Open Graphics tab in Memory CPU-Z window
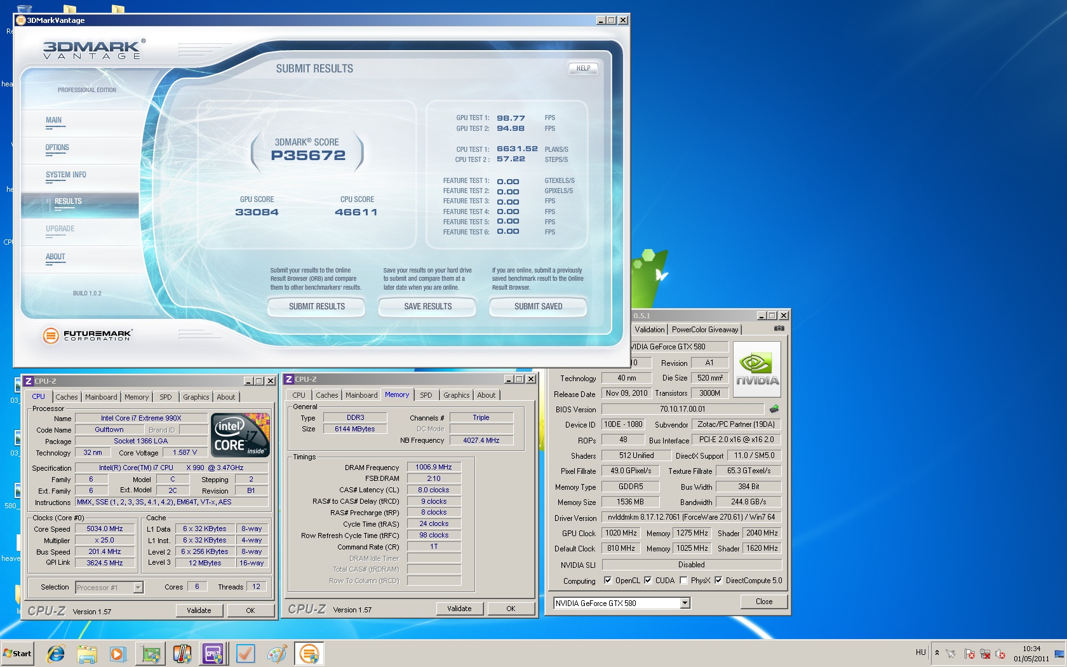 pyautogui.click(x=457, y=395)
